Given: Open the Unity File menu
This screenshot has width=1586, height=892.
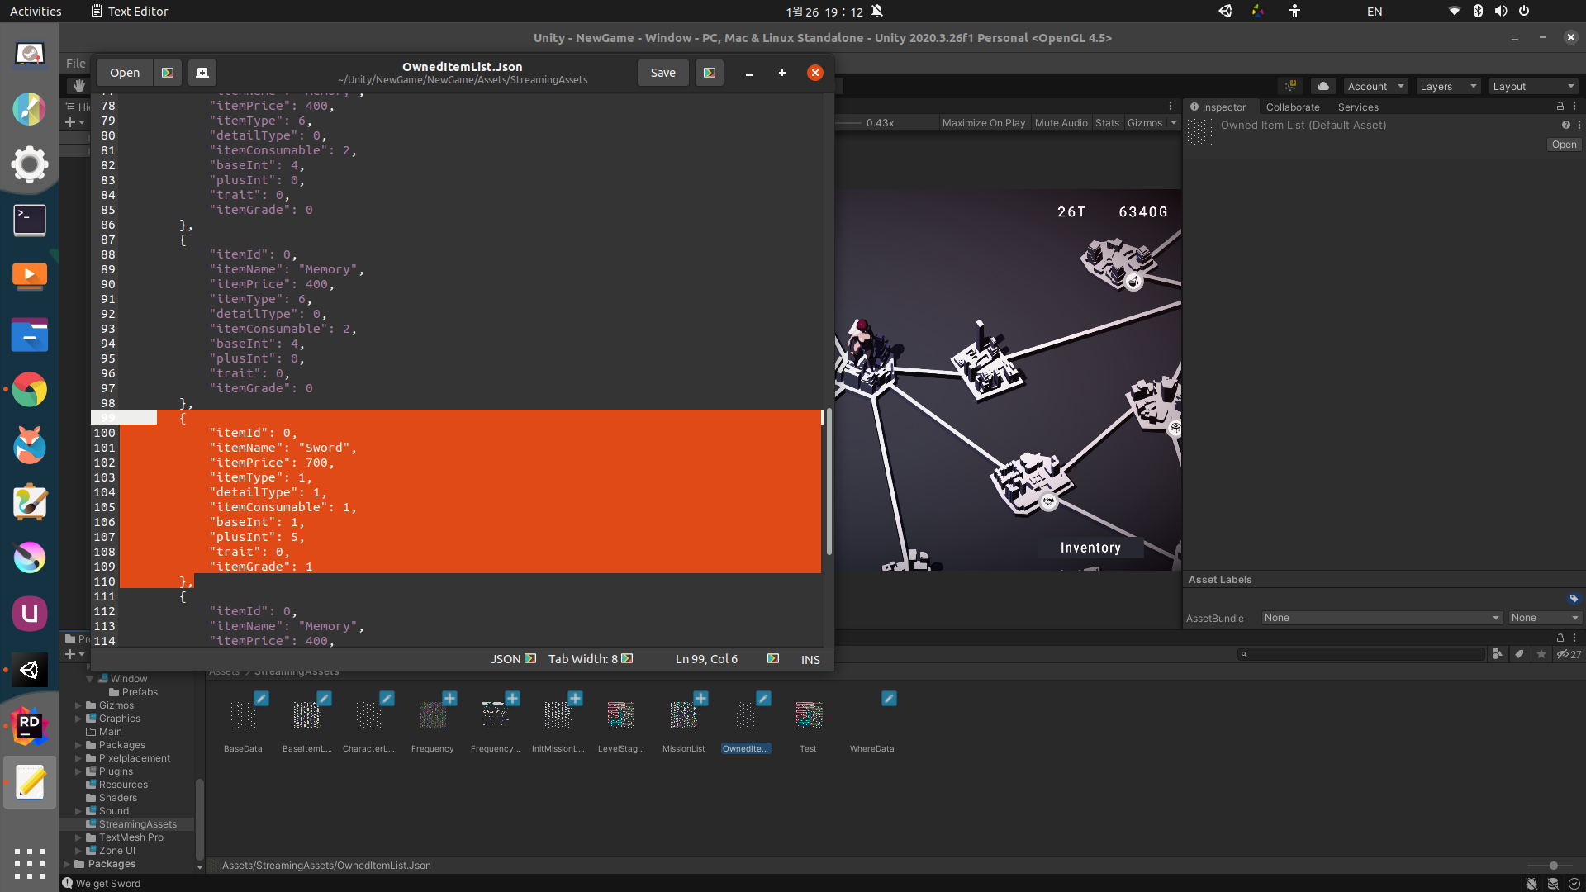Looking at the screenshot, I should pyautogui.click(x=76, y=64).
